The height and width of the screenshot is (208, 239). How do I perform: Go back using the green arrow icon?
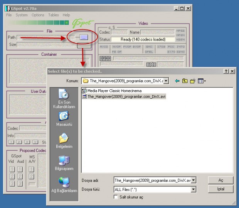(177, 81)
